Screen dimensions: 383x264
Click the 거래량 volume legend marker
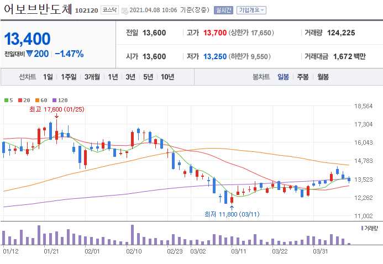tap(362, 229)
